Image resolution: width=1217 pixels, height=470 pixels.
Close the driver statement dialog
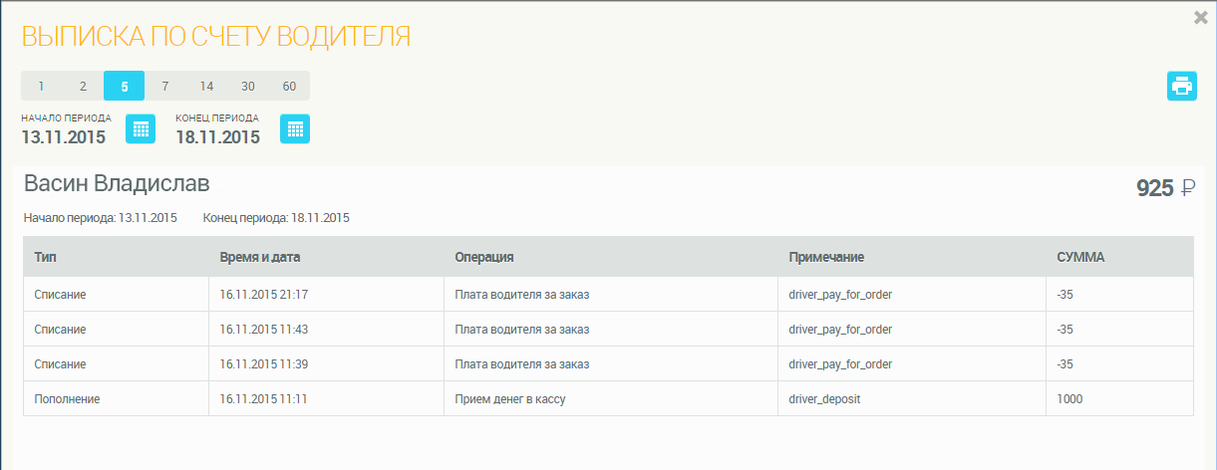click(x=1201, y=17)
